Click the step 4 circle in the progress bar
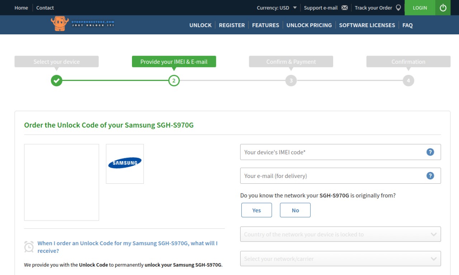Viewport: 459px width, 275px height. tap(408, 81)
